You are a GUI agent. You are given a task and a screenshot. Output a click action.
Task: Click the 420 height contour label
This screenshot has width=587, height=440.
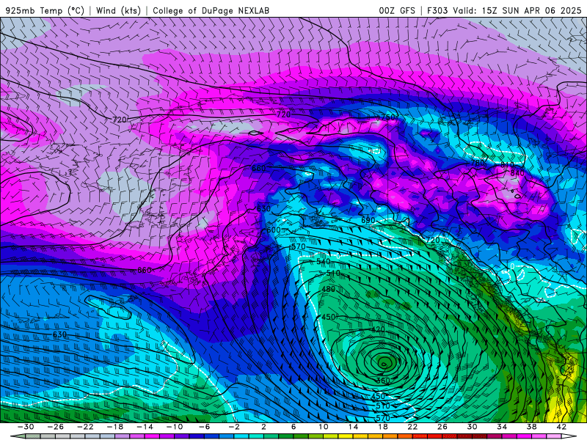click(x=378, y=329)
